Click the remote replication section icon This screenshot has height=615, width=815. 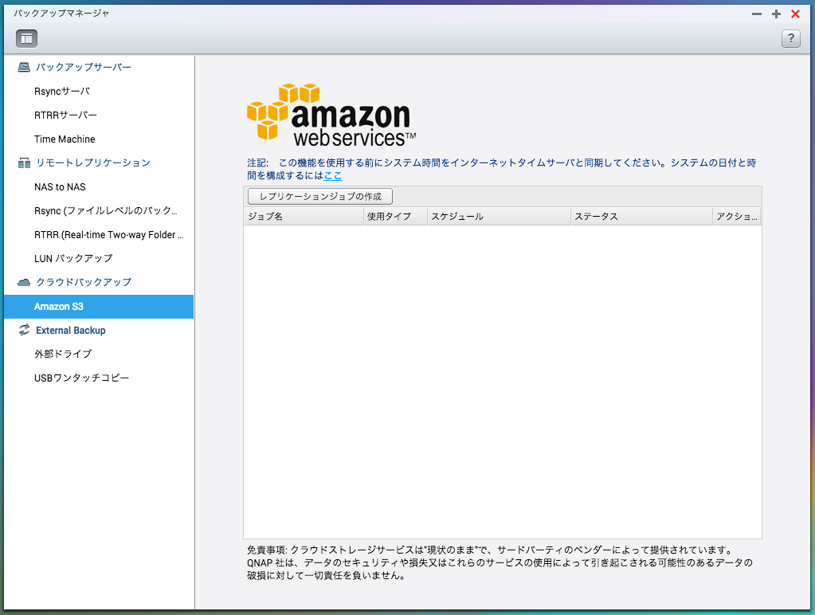pos(24,163)
